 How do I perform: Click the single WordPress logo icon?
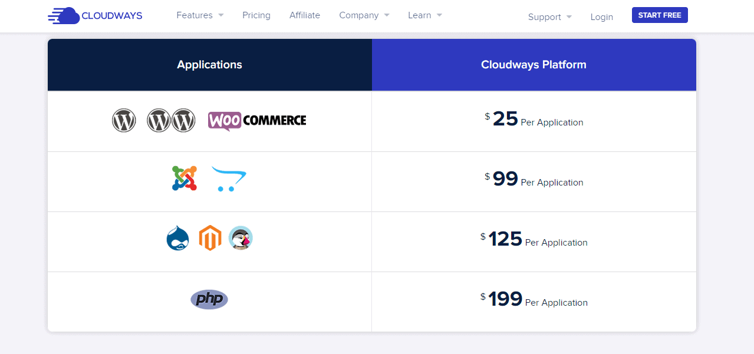[x=124, y=121]
